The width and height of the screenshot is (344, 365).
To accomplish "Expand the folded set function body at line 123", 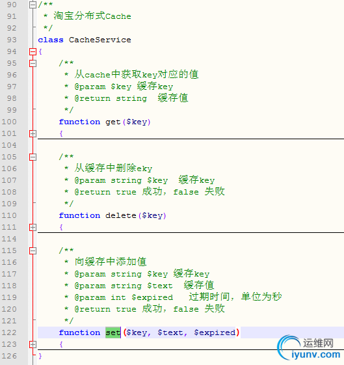I will click(33, 345).
